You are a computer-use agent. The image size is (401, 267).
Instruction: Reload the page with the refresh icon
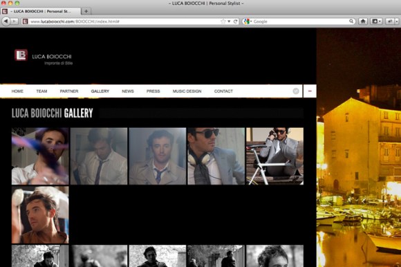tap(236, 21)
